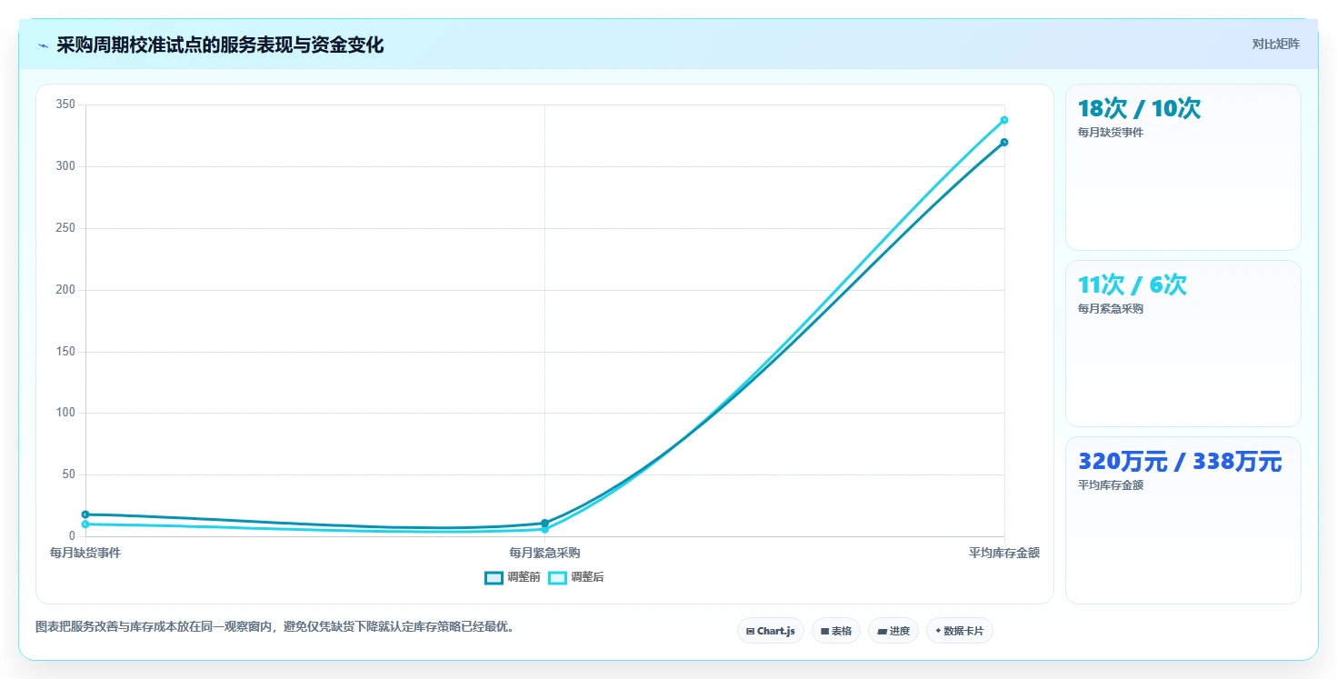
Task: Click the 100 y-axis tick label
Action: click(65, 413)
